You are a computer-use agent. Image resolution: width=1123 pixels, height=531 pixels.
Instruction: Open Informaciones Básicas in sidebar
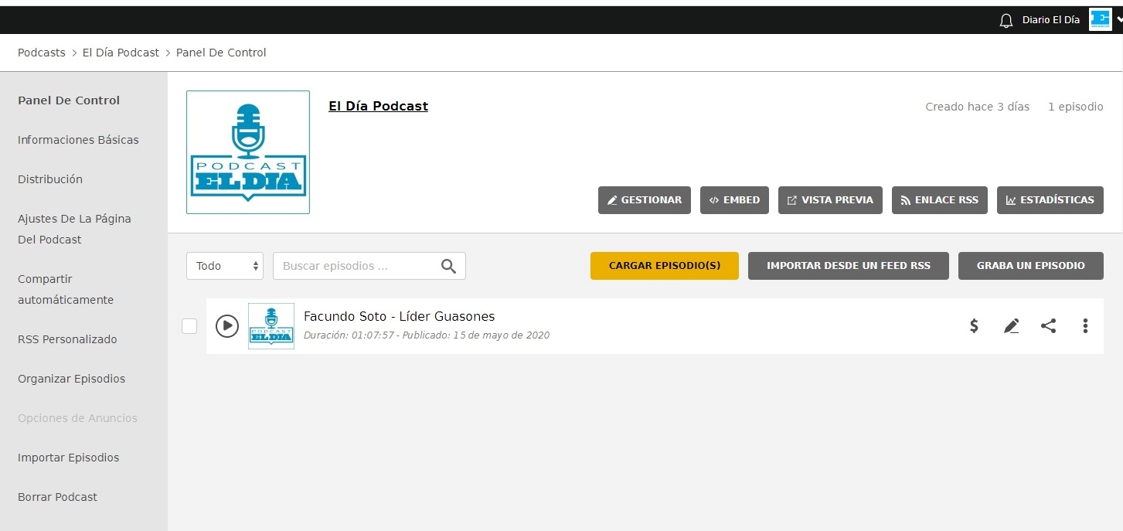point(78,140)
